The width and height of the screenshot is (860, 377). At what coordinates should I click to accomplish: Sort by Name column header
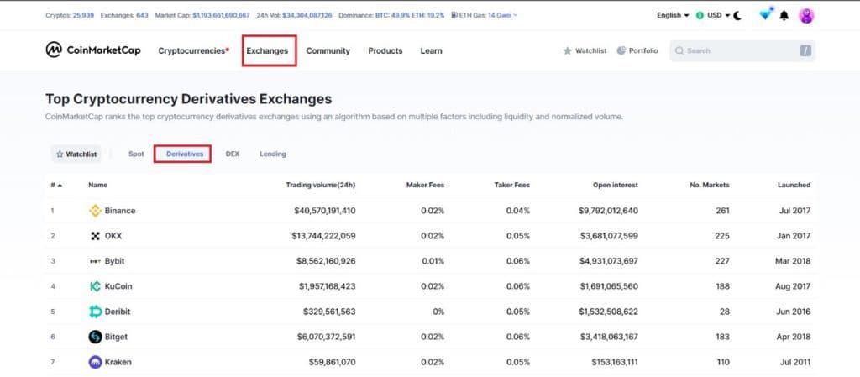pos(97,186)
